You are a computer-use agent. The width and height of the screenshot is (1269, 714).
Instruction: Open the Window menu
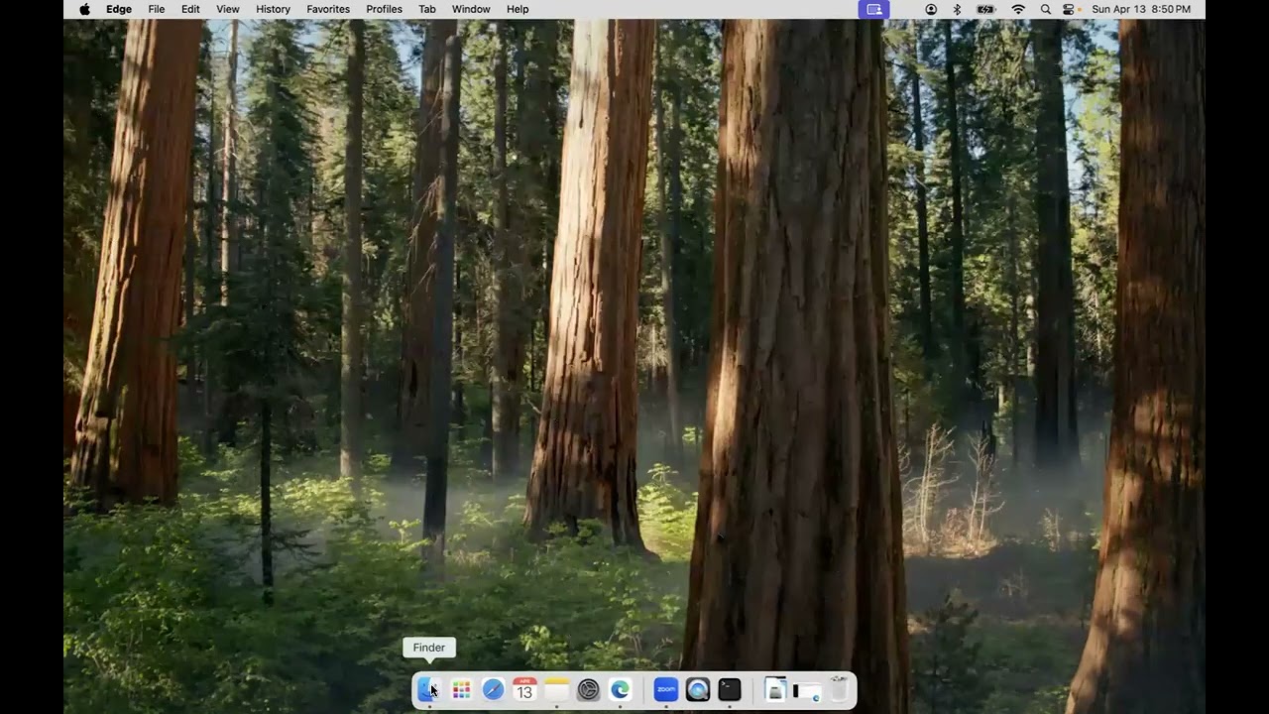[471, 9]
